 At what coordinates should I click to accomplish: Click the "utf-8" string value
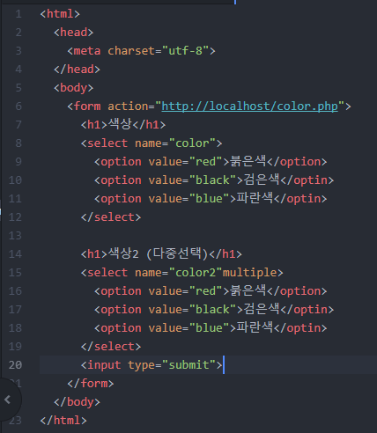pos(185,51)
